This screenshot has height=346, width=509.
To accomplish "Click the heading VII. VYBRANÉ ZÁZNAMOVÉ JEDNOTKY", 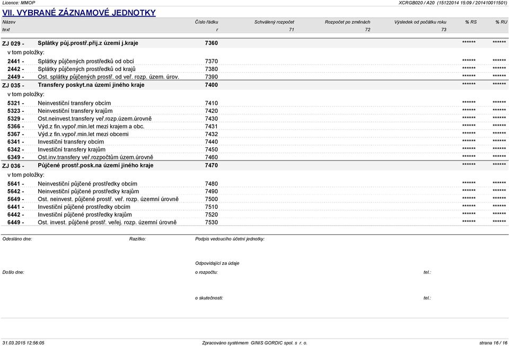I will point(79,13).
